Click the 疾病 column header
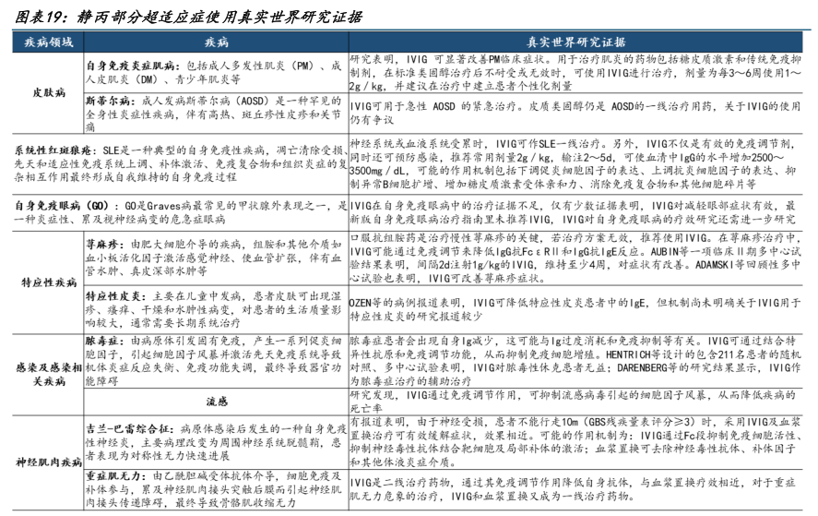The image size is (818, 516). coord(216,42)
